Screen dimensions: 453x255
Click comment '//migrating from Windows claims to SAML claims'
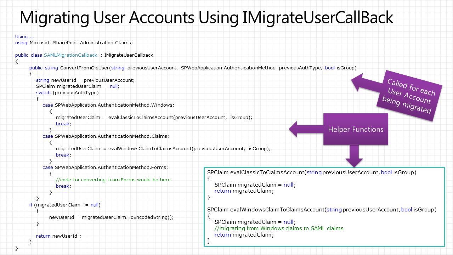(279, 228)
